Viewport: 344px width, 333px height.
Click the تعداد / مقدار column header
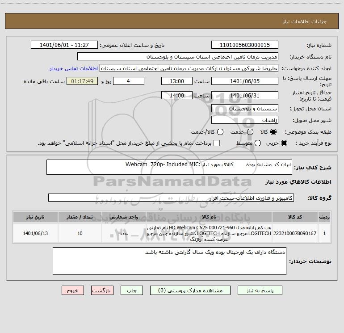[80, 217]
